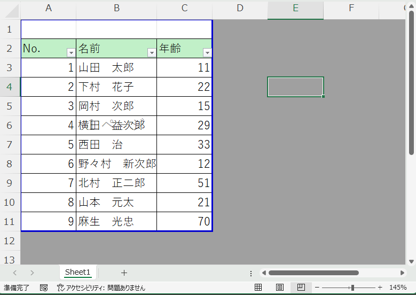416x295 pixels.
Task: Open the No. column filter dropdown
Action: [71, 52]
